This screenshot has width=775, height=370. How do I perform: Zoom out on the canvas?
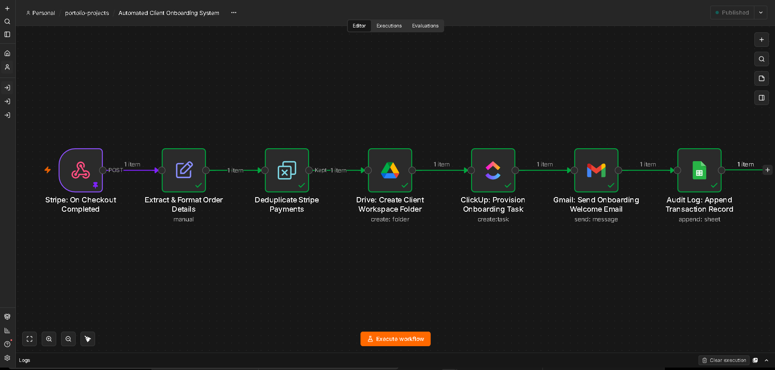[x=68, y=339]
